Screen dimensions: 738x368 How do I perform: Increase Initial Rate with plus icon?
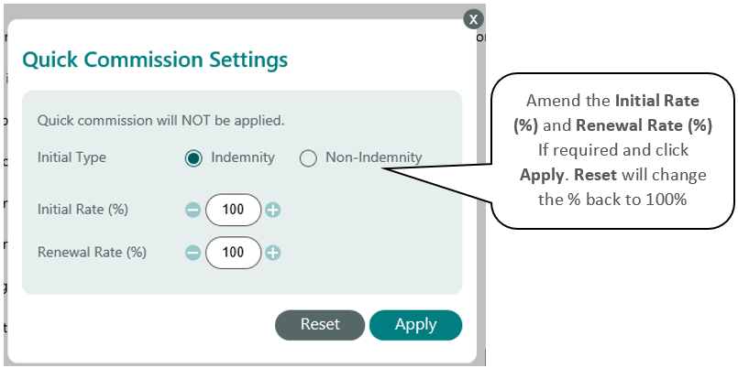(x=273, y=210)
